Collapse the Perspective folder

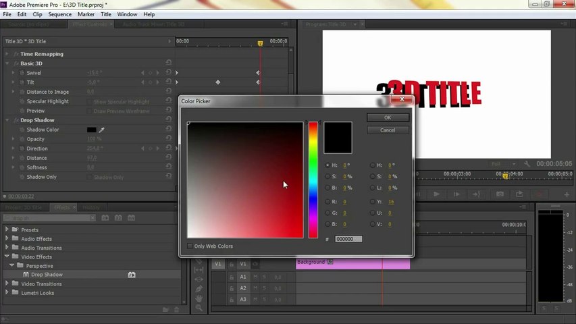(x=11, y=265)
